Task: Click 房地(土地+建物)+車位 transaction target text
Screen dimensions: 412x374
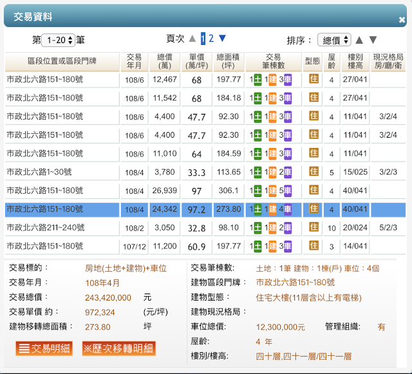Action: pyautogui.click(x=126, y=268)
